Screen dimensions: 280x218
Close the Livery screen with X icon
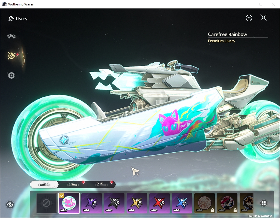264,18
